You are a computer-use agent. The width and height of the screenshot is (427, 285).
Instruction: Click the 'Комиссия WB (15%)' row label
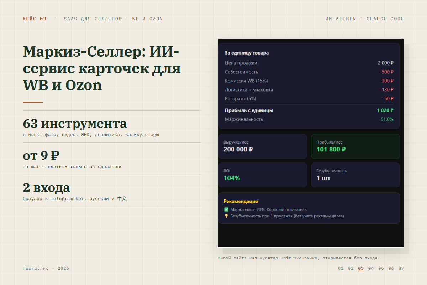tap(246, 81)
